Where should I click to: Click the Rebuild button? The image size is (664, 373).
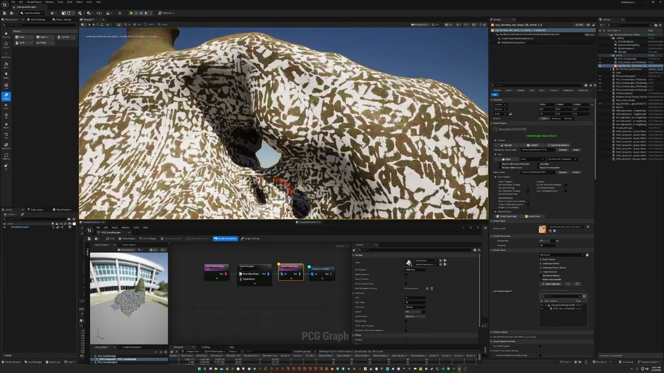[x=532, y=145]
